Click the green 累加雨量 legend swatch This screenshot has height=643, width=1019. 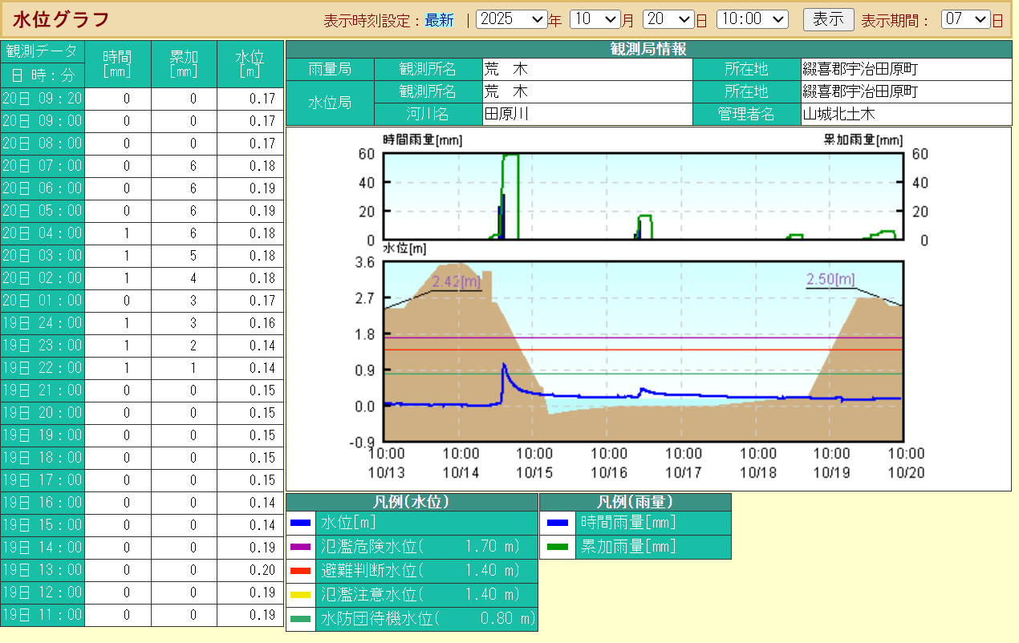pos(557,548)
